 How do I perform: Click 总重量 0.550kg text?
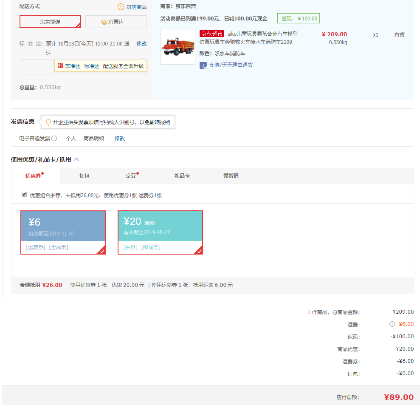point(40,88)
